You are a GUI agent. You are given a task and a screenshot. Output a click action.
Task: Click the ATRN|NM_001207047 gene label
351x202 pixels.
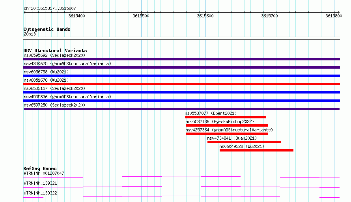tap(44, 173)
